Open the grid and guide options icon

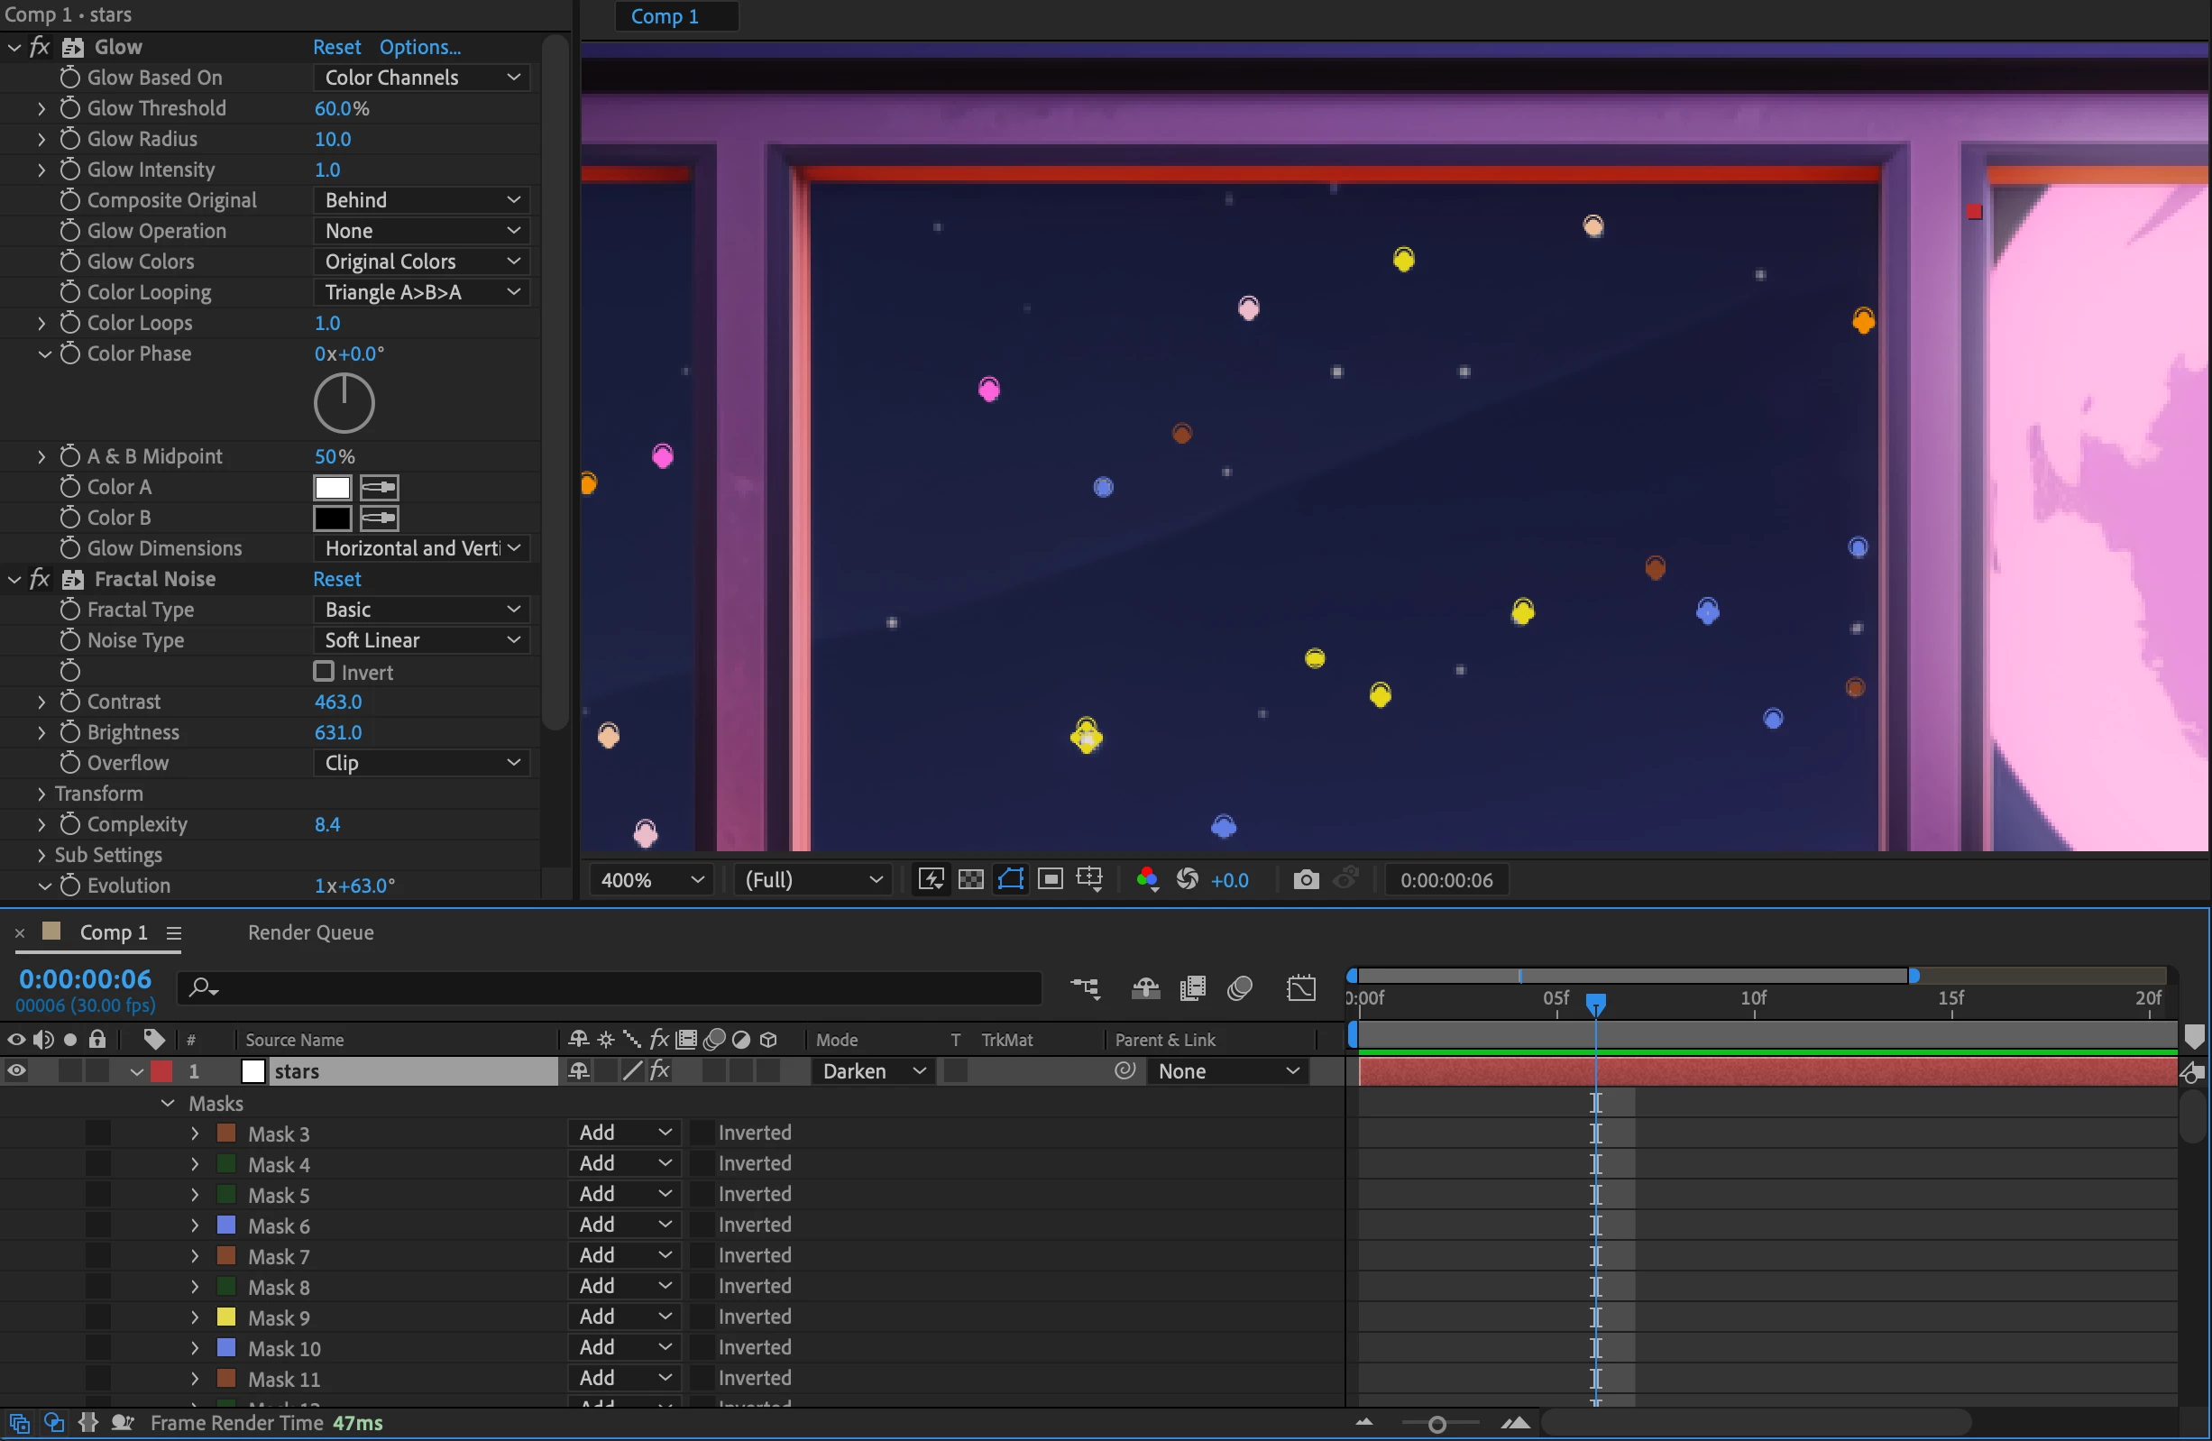[x=1089, y=879]
